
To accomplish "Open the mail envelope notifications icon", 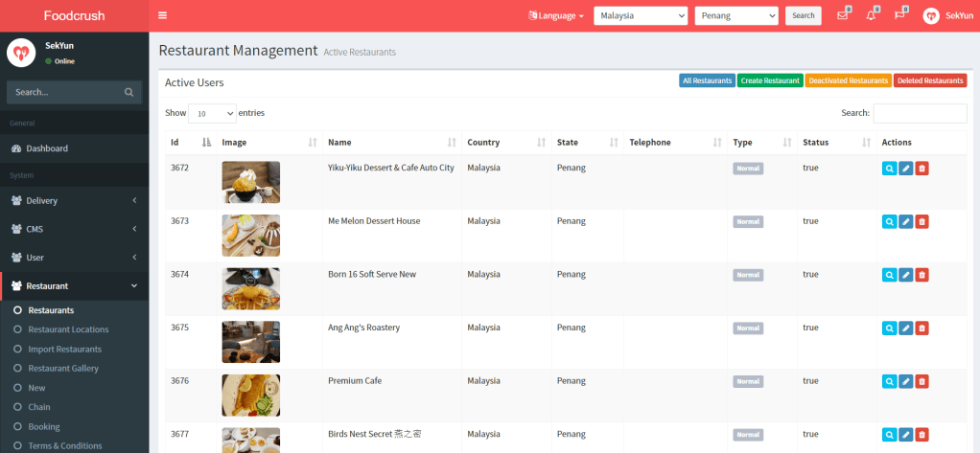I will [843, 15].
